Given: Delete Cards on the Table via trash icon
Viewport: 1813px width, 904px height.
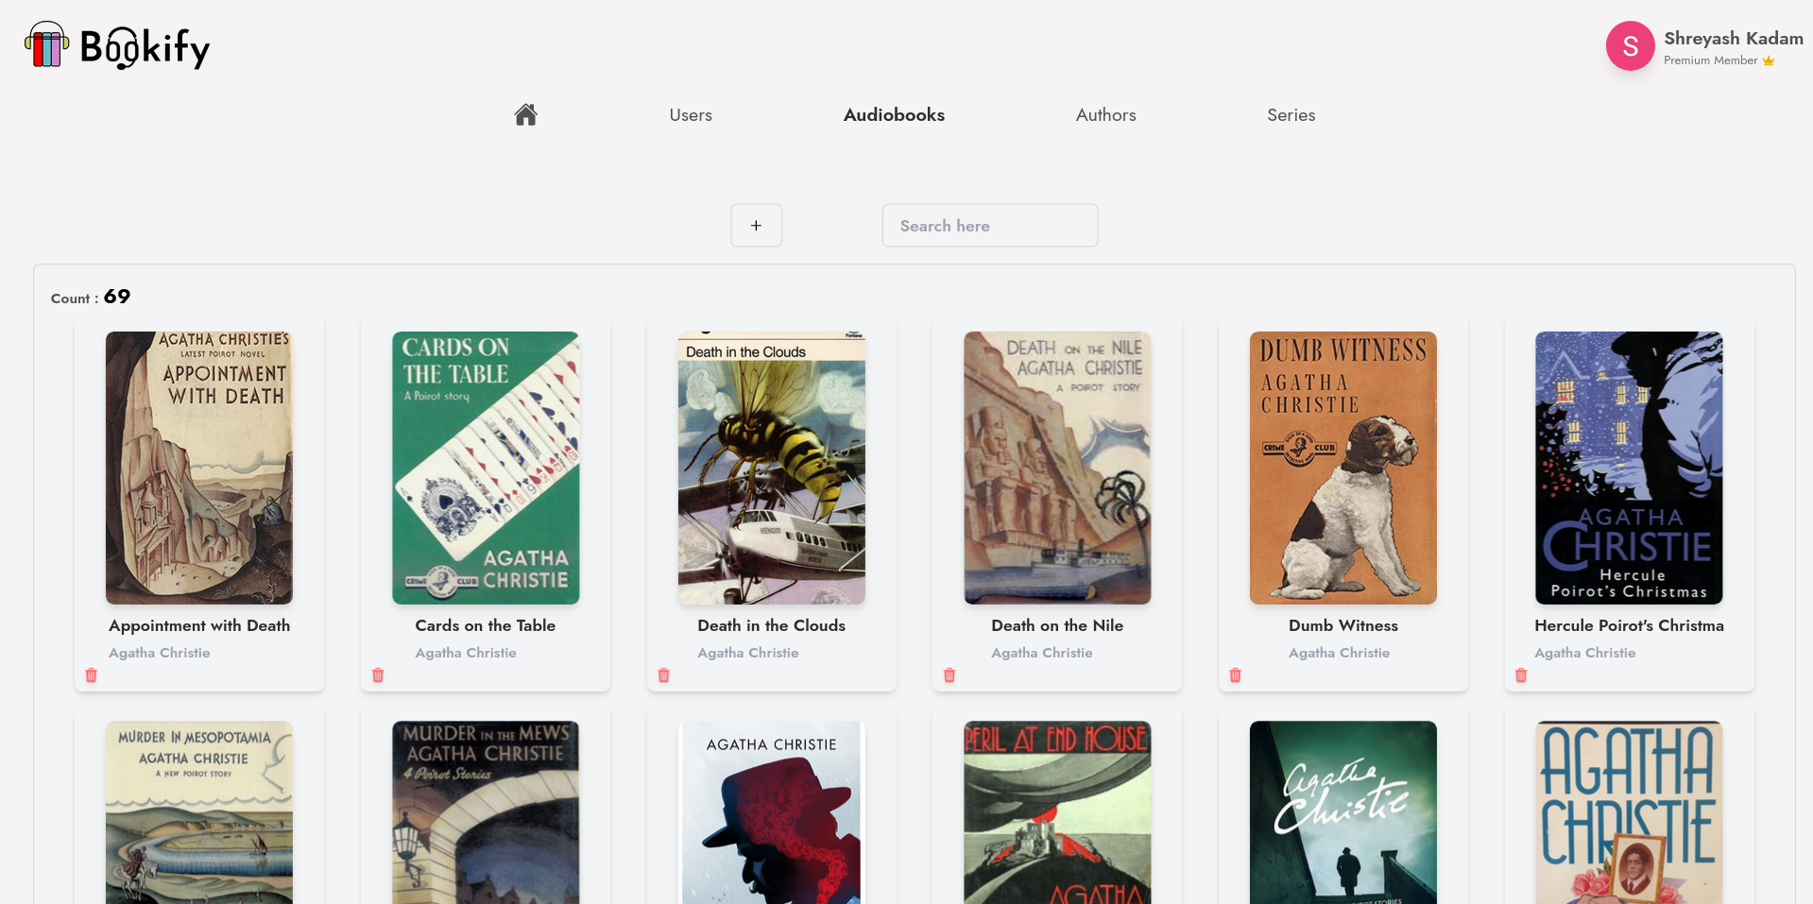Looking at the screenshot, I should point(378,675).
